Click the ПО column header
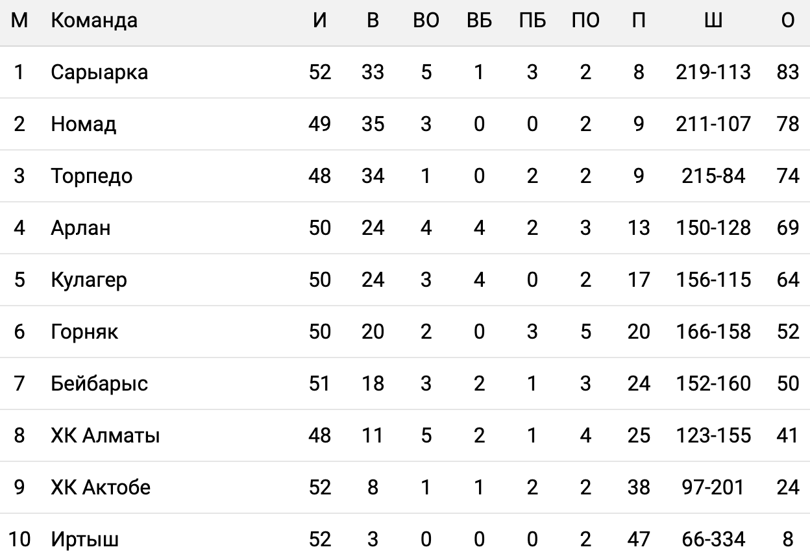 point(585,21)
